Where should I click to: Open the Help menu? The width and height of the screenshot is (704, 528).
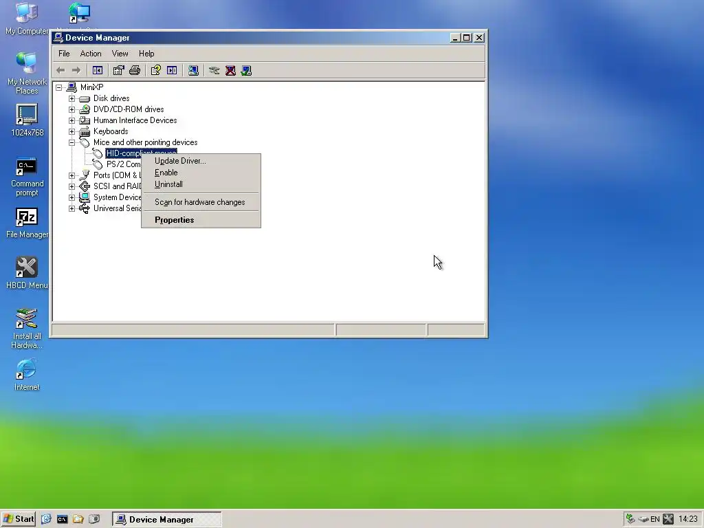pos(146,54)
